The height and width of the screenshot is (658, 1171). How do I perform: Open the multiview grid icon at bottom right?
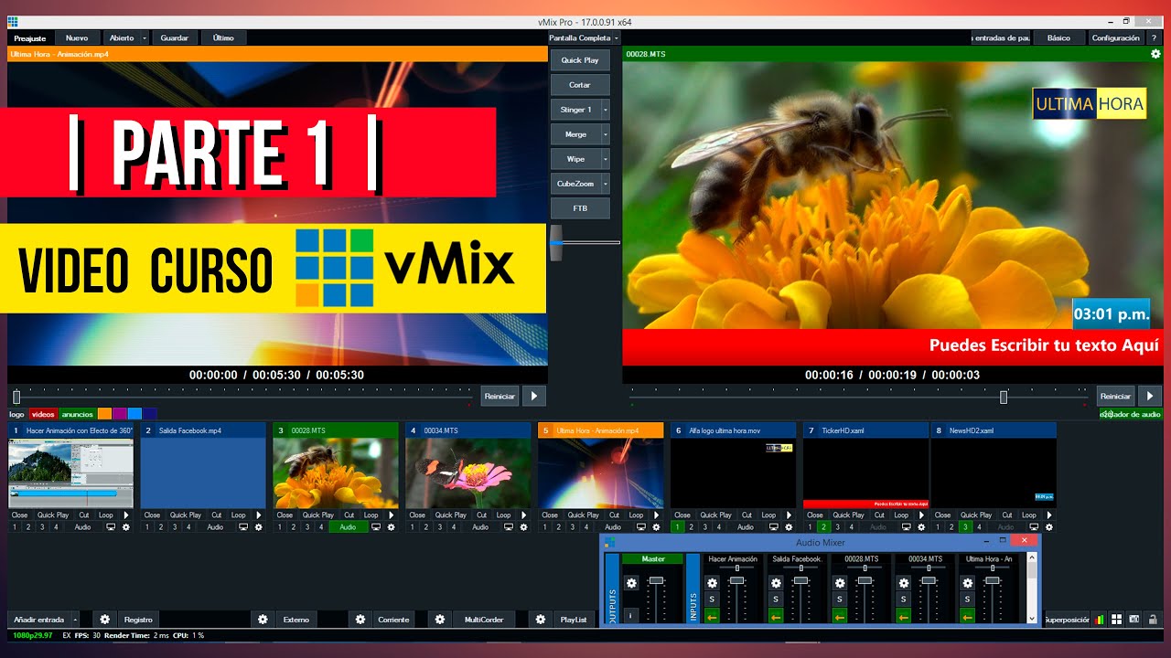tap(1117, 620)
